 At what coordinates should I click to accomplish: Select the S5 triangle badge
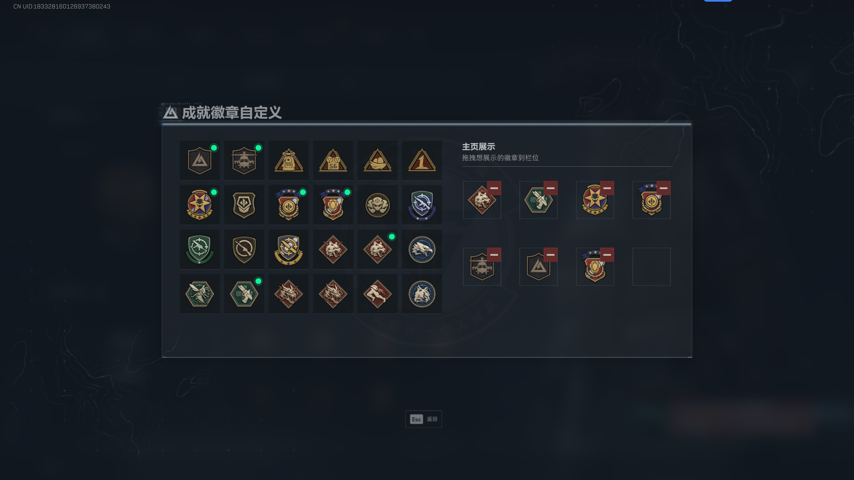click(289, 160)
